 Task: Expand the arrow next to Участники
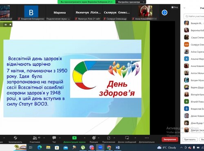pos(44,138)
